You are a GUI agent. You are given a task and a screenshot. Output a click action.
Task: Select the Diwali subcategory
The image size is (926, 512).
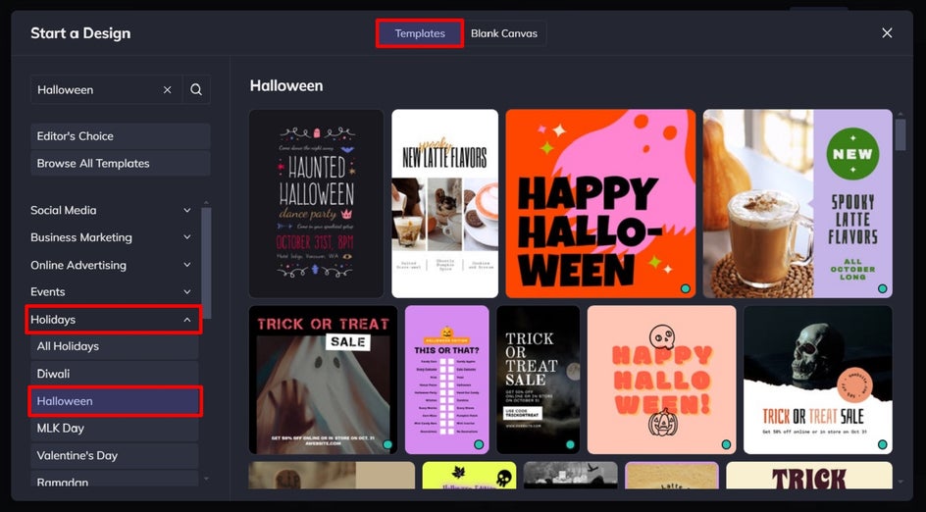coord(115,374)
